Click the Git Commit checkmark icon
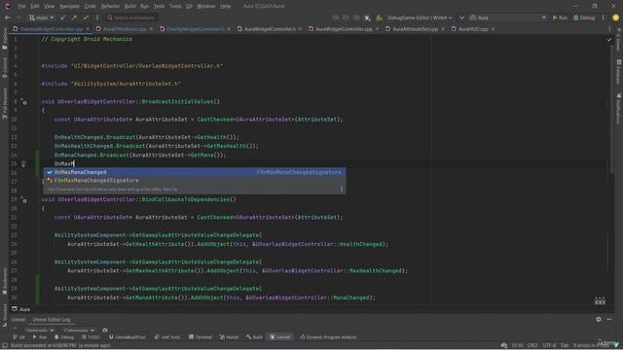The width and height of the screenshot is (623, 350). point(86,17)
